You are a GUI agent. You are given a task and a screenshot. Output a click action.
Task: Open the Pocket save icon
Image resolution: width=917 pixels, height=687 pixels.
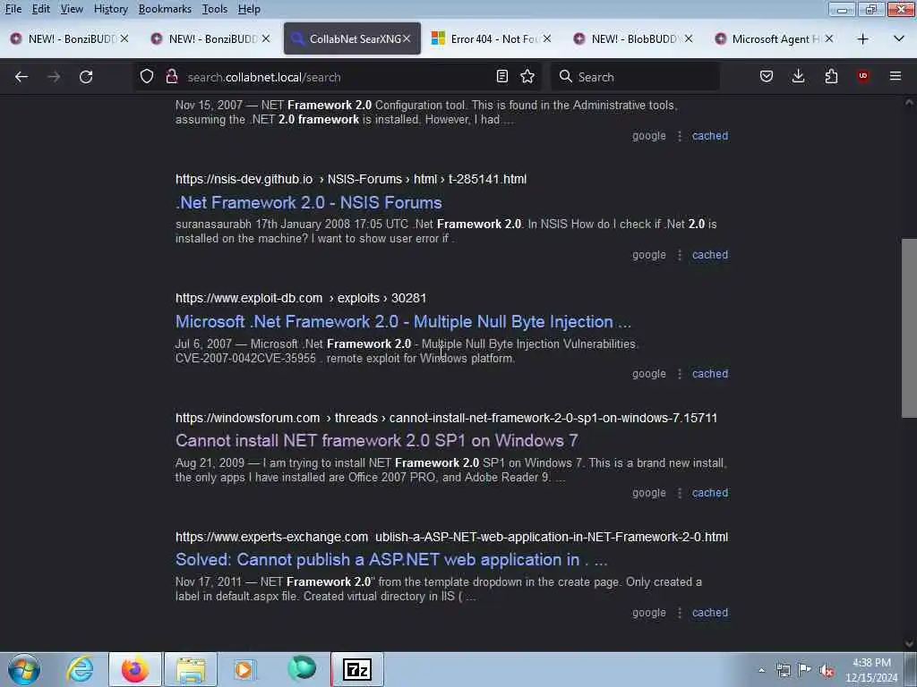767,77
